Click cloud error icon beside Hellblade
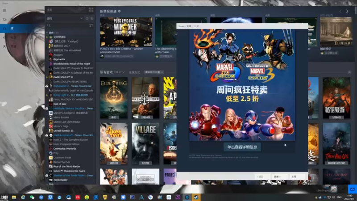 coord(47,109)
